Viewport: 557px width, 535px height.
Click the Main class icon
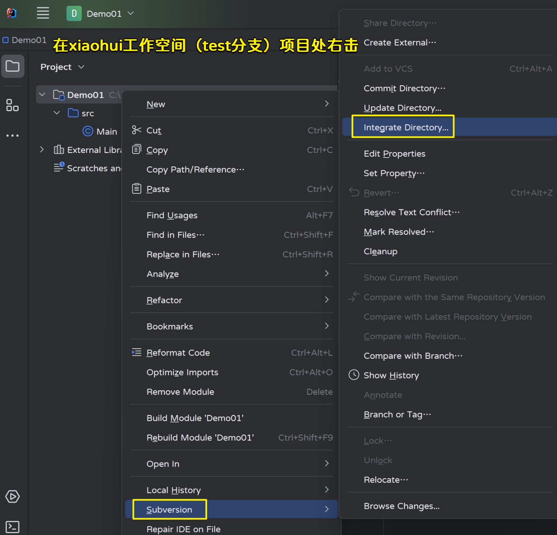click(88, 131)
